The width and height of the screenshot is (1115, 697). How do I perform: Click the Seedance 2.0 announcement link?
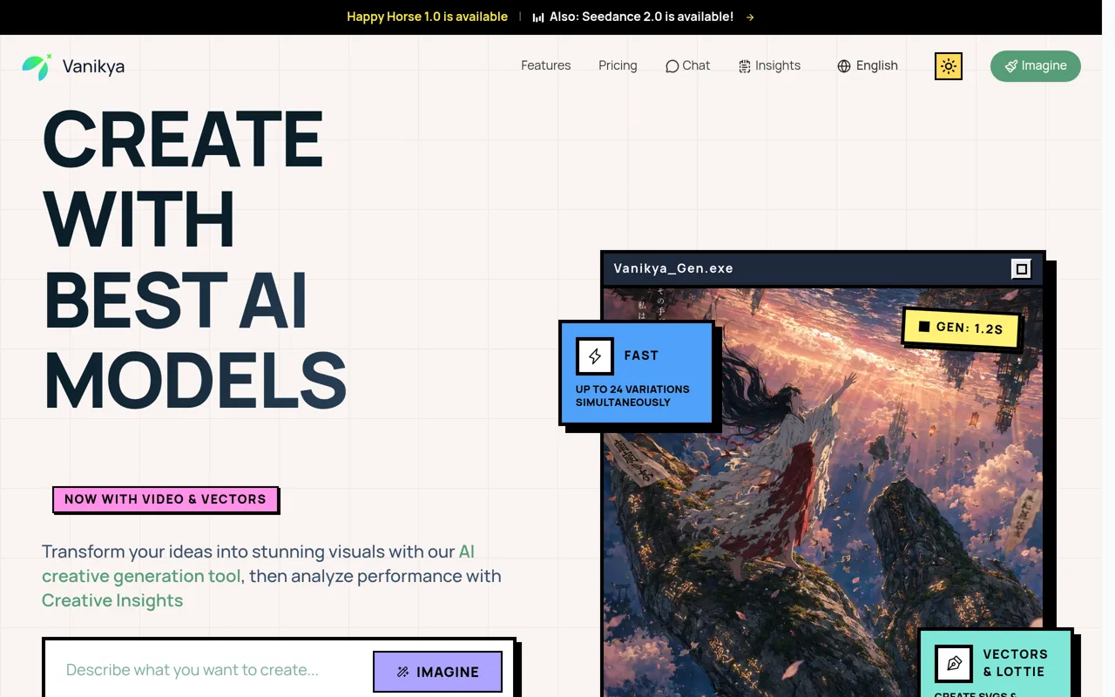coord(641,17)
